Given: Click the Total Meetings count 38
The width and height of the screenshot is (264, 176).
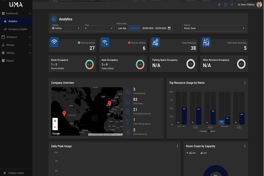Looking at the screenshot, I should click(x=193, y=48).
